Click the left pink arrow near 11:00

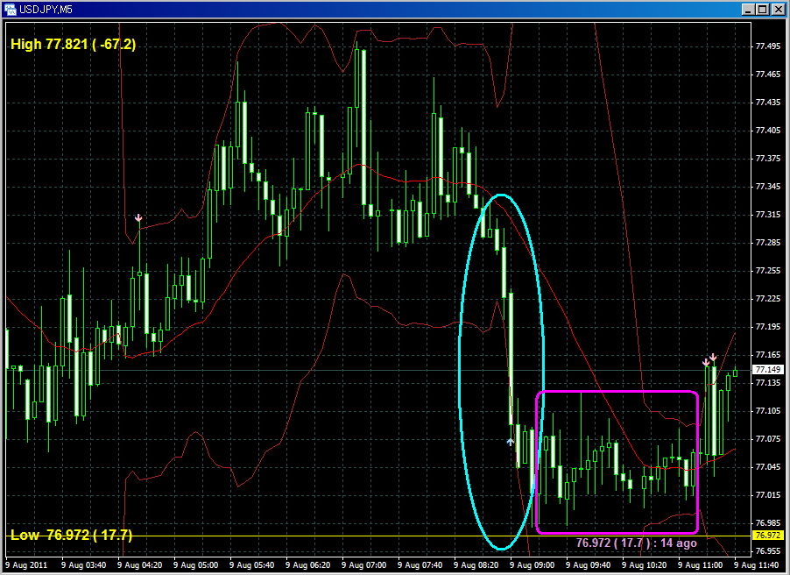click(x=705, y=362)
